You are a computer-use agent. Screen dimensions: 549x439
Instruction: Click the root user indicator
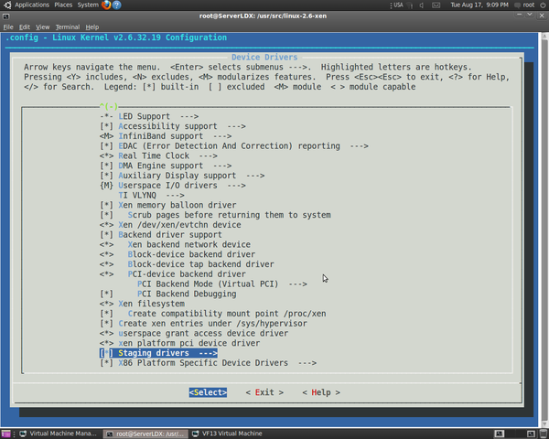524,5
